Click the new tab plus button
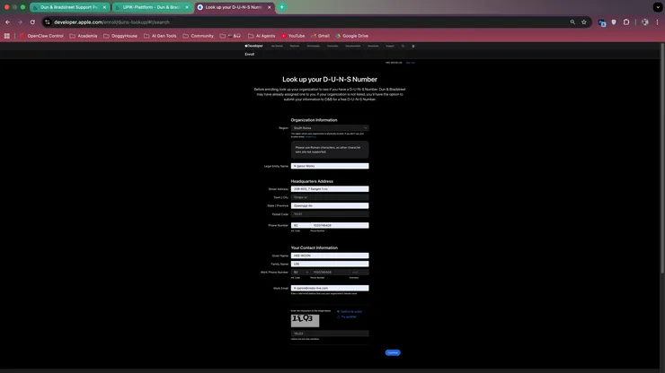 coord(281,7)
